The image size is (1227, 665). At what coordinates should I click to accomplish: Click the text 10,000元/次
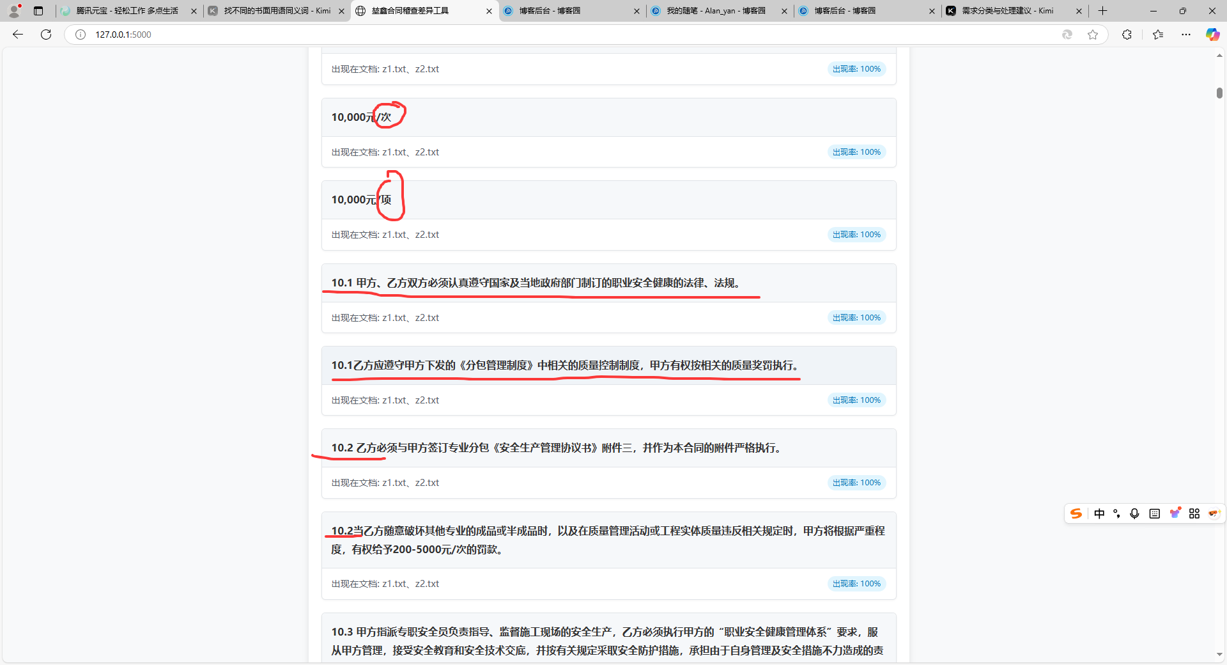point(361,117)
